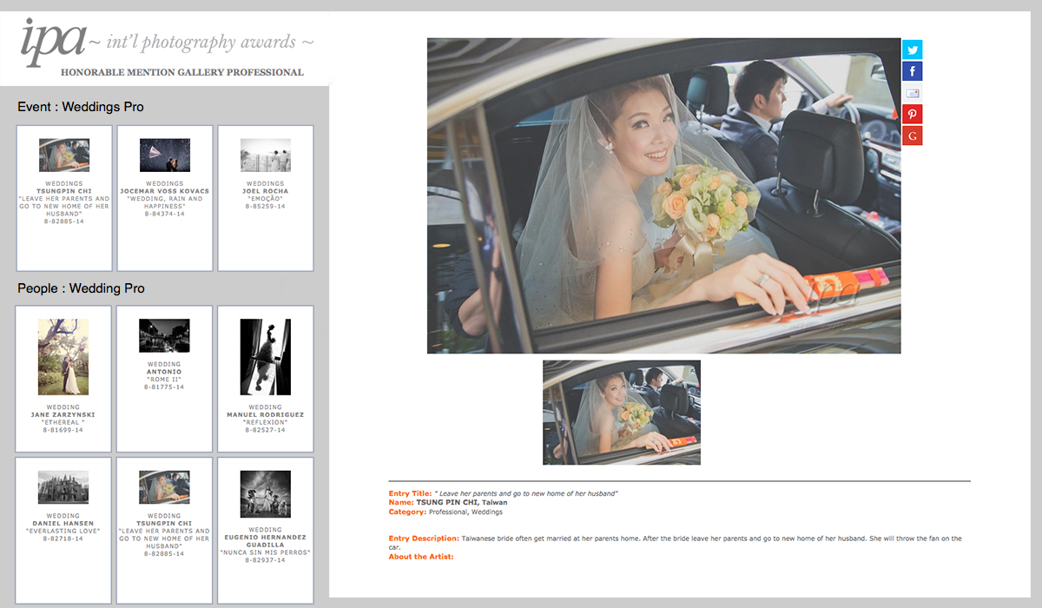Viewport: 1042px width, 608px height.
Task: Share entry on Facebook
Action: pyautogui.click(x=912, y=71)
